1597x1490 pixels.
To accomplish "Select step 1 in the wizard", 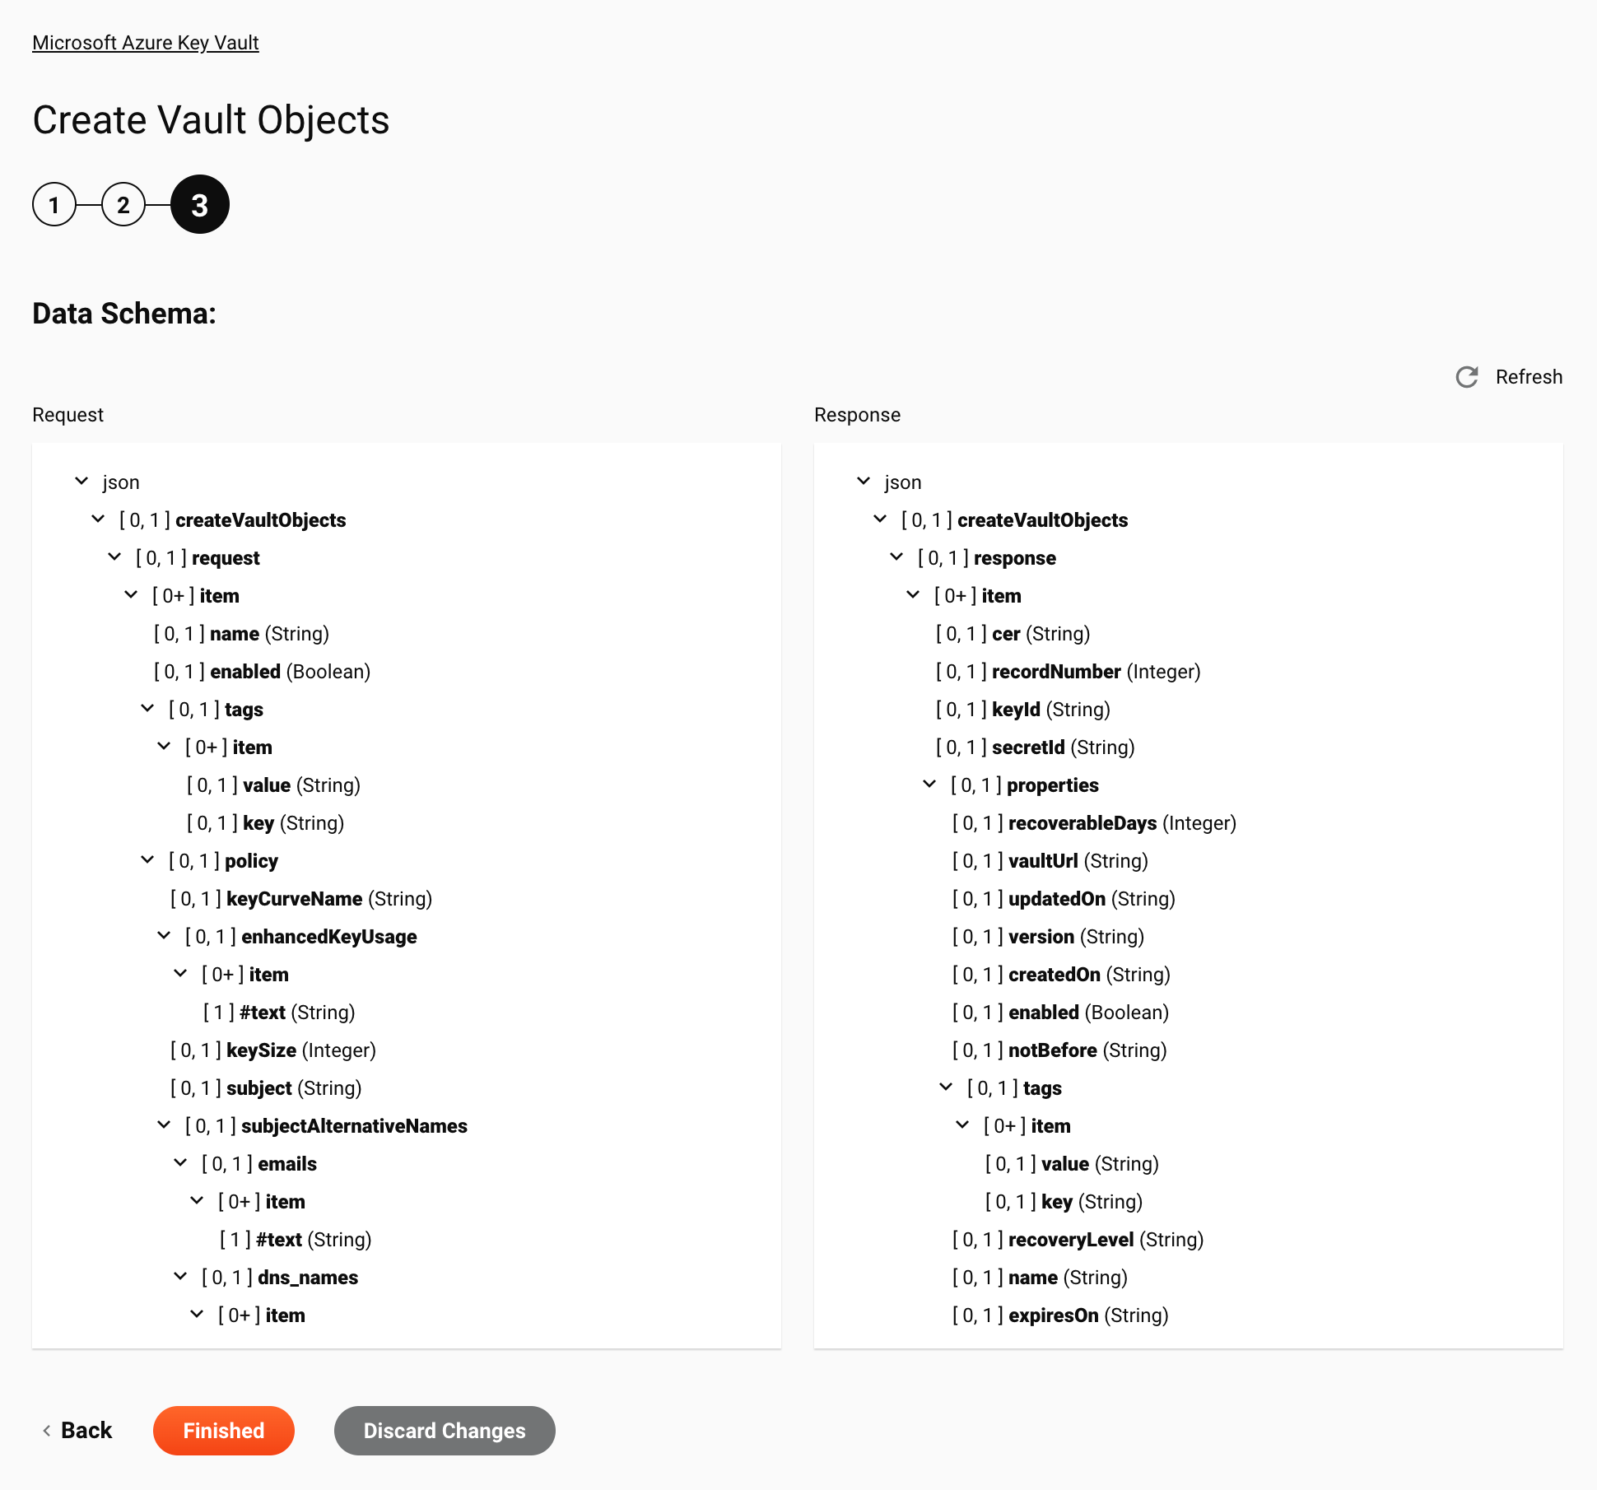I will tap(54, 204).
